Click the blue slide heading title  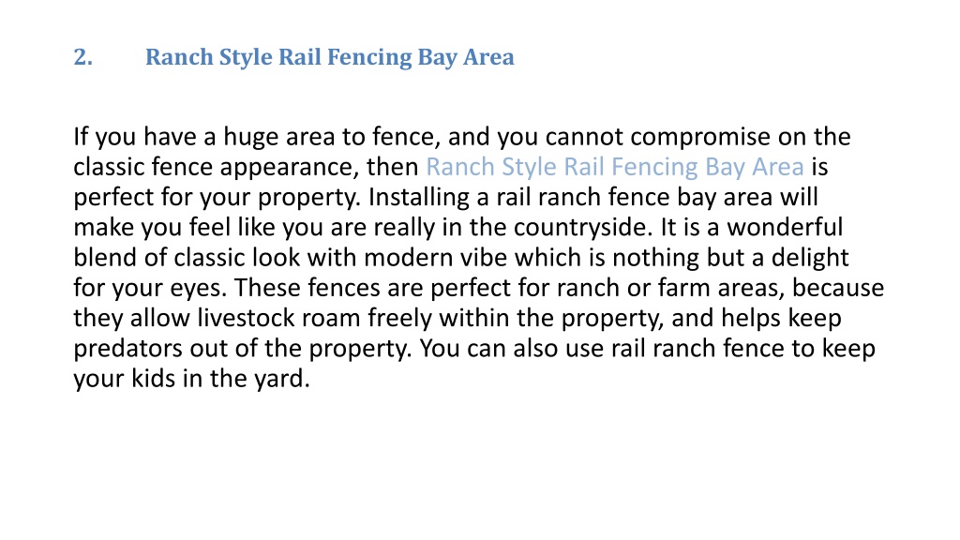click(329, 57)
